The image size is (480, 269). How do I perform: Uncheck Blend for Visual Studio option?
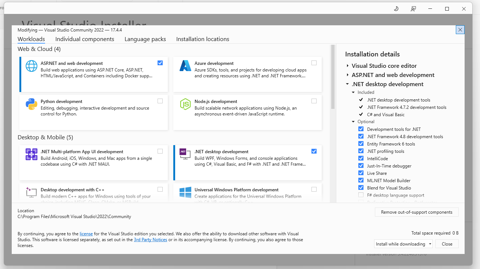(x=361, y=188)
